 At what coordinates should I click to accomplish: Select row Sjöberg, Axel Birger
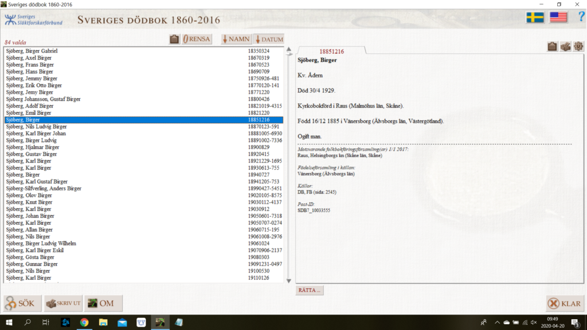144,58
